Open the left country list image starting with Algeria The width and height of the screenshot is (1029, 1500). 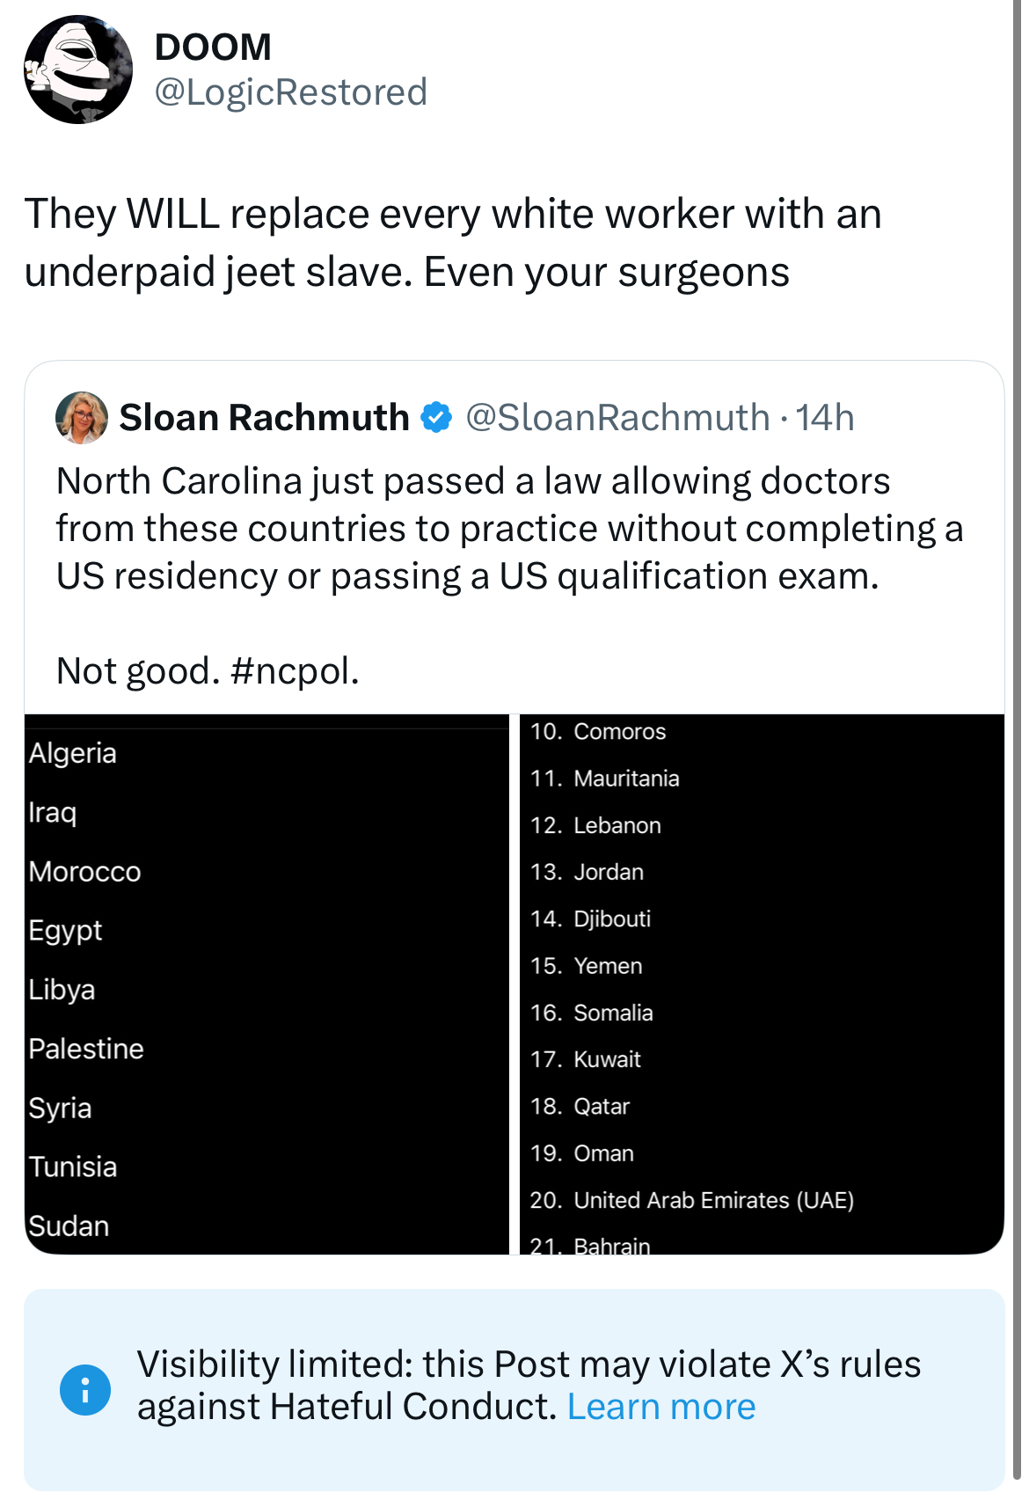266,984
